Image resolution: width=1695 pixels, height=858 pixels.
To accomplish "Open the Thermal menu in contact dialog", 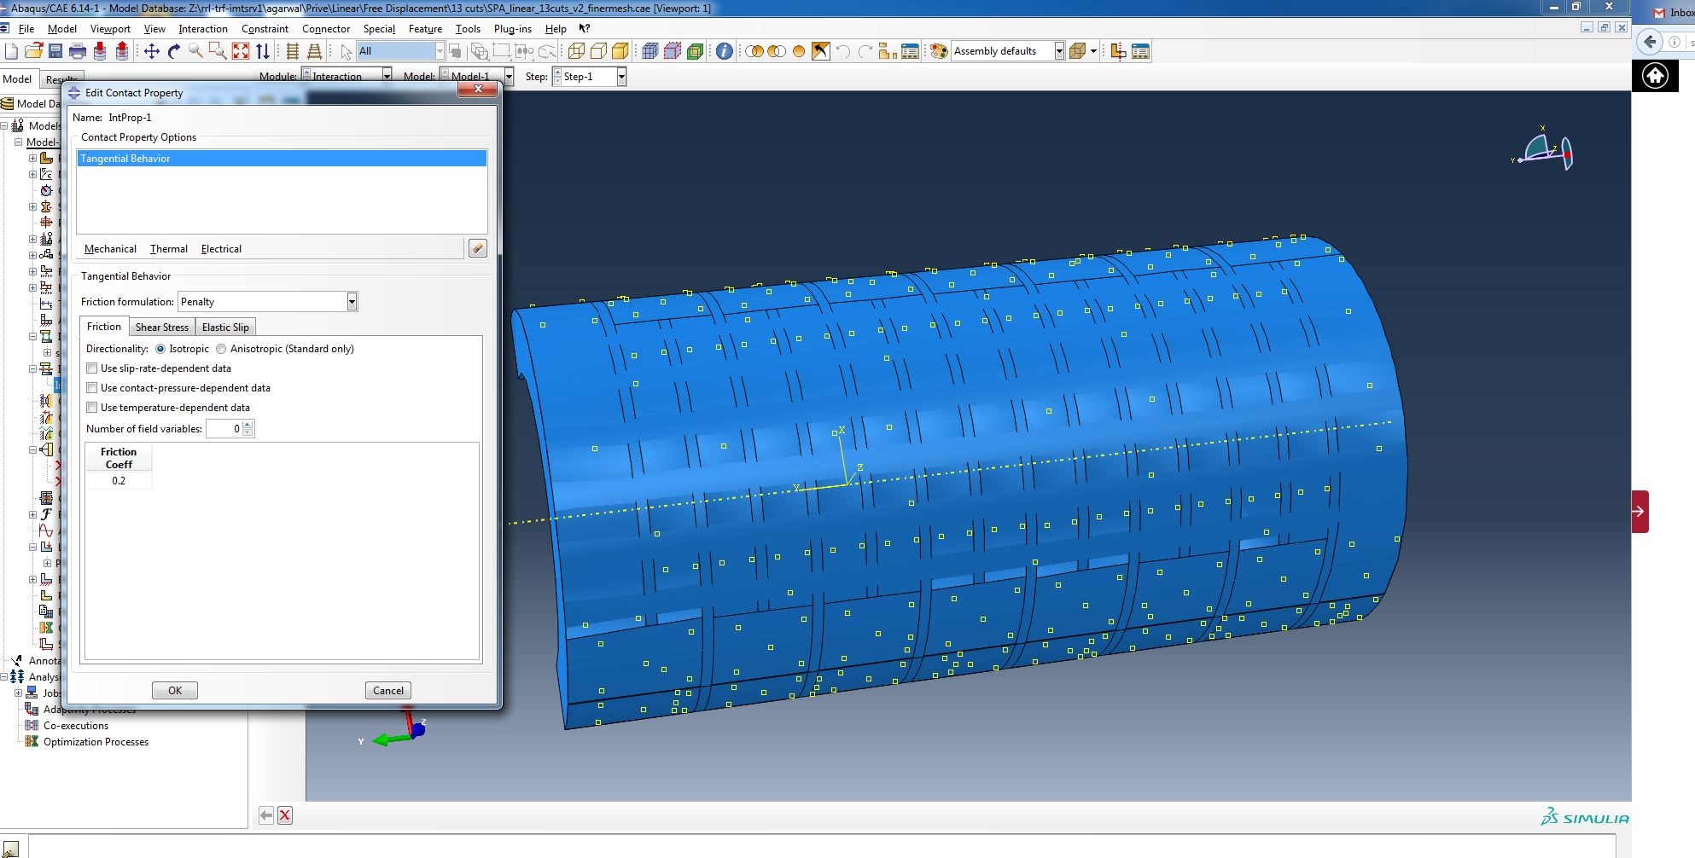I will pos(169,249).
